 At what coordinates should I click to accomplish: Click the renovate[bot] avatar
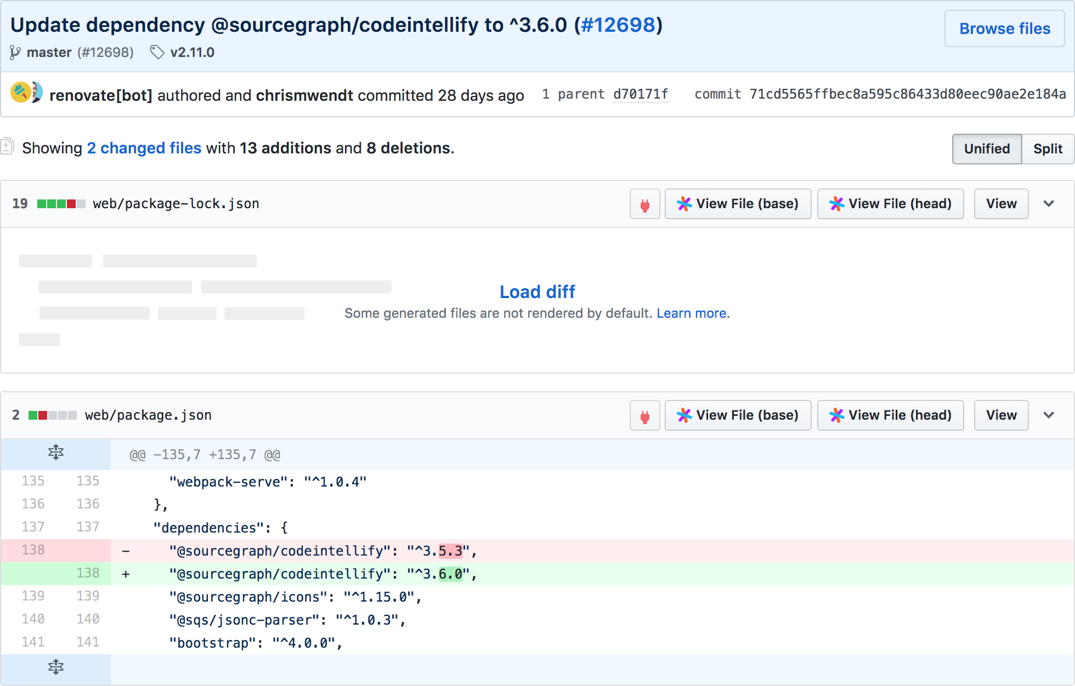(x=21, y=93)
